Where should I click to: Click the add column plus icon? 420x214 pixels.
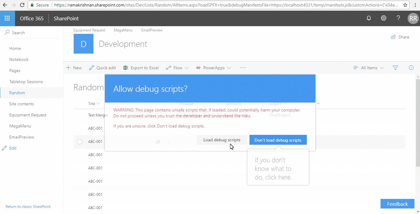point(318,103)
